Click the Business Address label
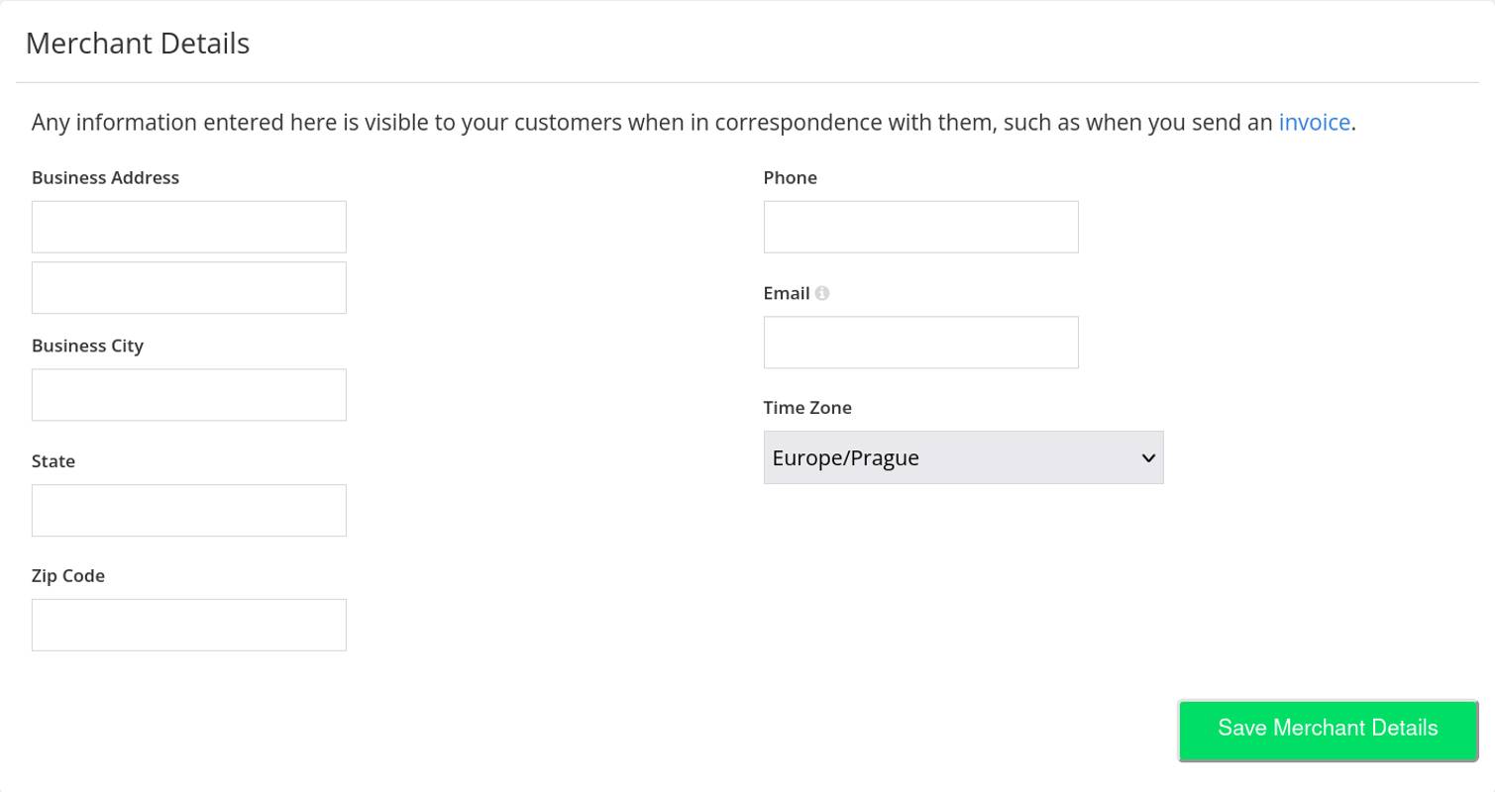This screenshot has width=1495, height=792. coord(105,177)
